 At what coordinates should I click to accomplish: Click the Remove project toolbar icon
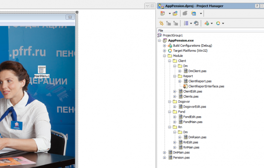(x=185, y=13)
